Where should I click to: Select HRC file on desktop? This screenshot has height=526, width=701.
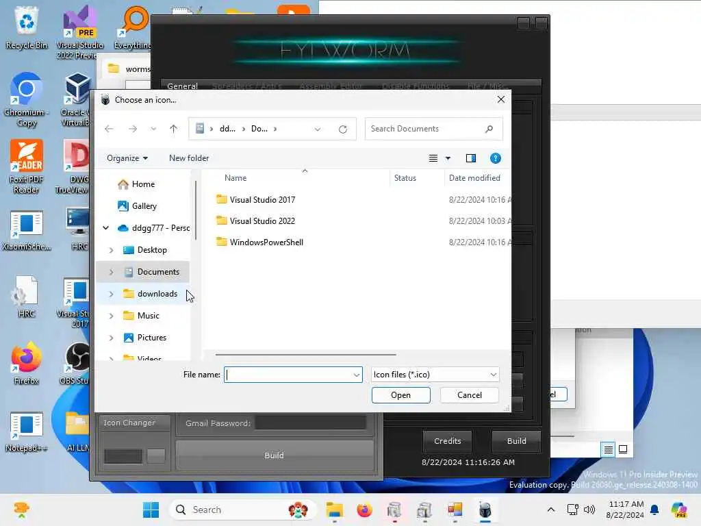(27, 297)
